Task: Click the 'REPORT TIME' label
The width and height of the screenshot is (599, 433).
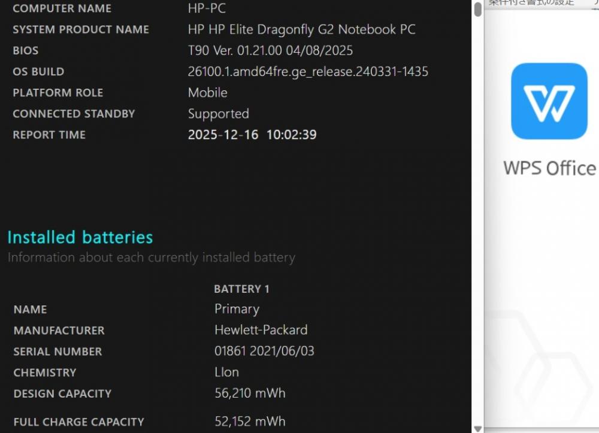Action: click(x=49, y=135)
